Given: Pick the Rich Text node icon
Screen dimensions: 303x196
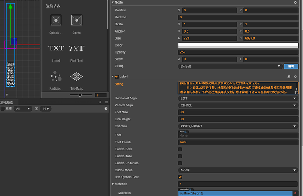Looking at the screenshot, I should tap(76, 48).
